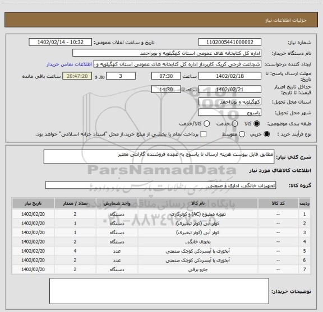Toggle the اسناد خزانه اسلامی payment checkbox
This screenshot has width=323, height=312.
click(204, 134)
